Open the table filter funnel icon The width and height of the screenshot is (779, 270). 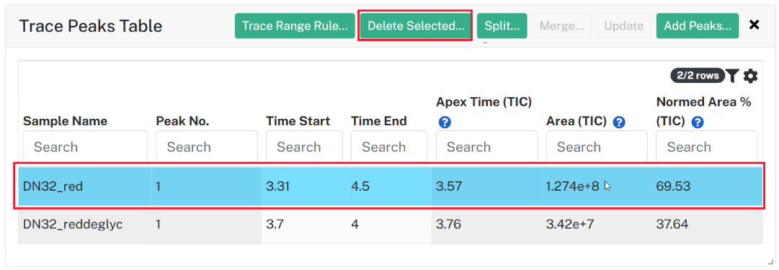pyautogui.click(x=732, y=76)
